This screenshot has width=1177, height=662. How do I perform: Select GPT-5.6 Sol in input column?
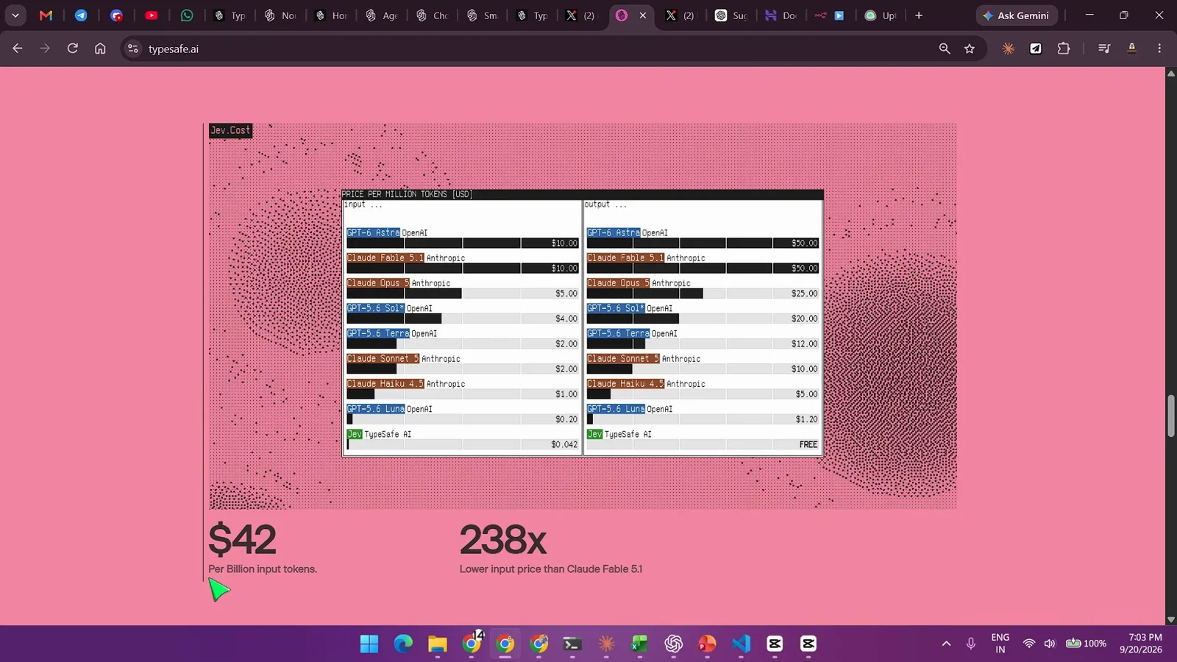click(x=375, y=308)
